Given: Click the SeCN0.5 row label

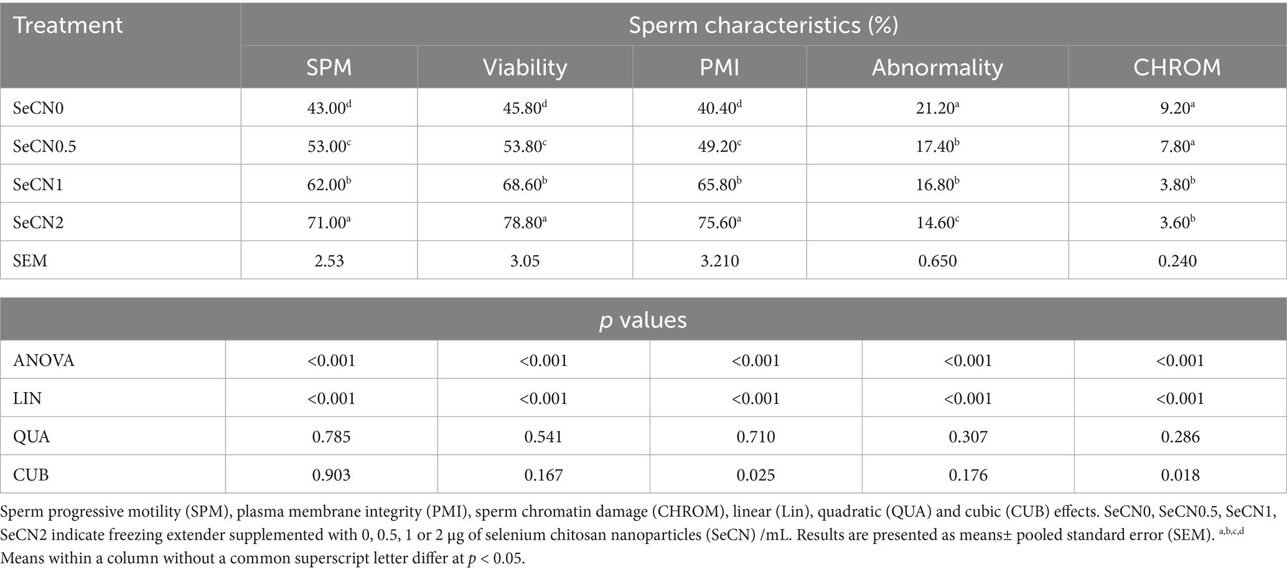Looking at the screenshot, I should (x=45, y=146).
